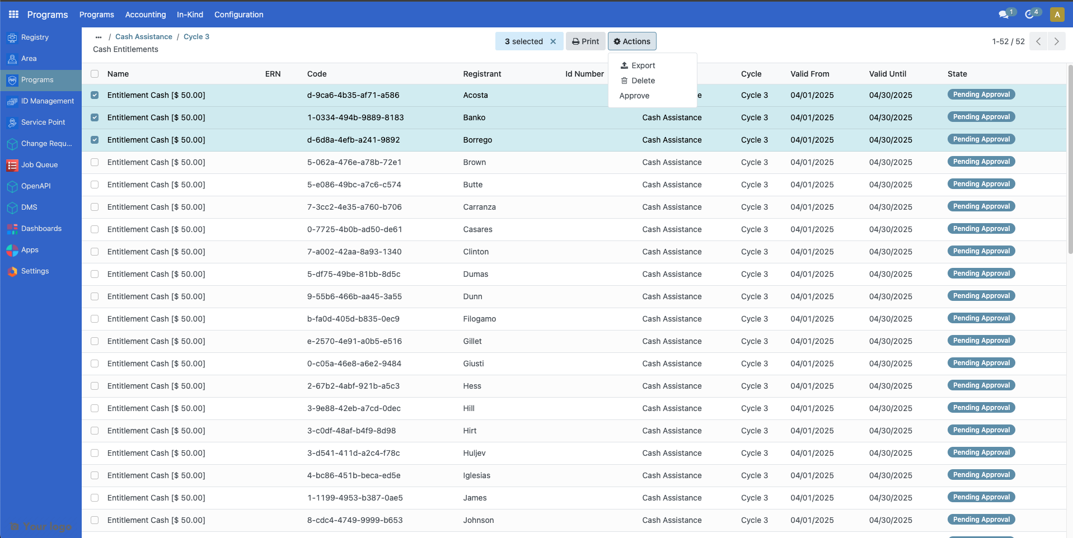Viewport: 1073px width, 538px height.
Task: Open the DMS section
Action: (x=30, y=207)
